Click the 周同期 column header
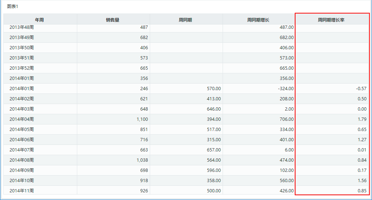 pyautogui.click(x=186, y=19)
